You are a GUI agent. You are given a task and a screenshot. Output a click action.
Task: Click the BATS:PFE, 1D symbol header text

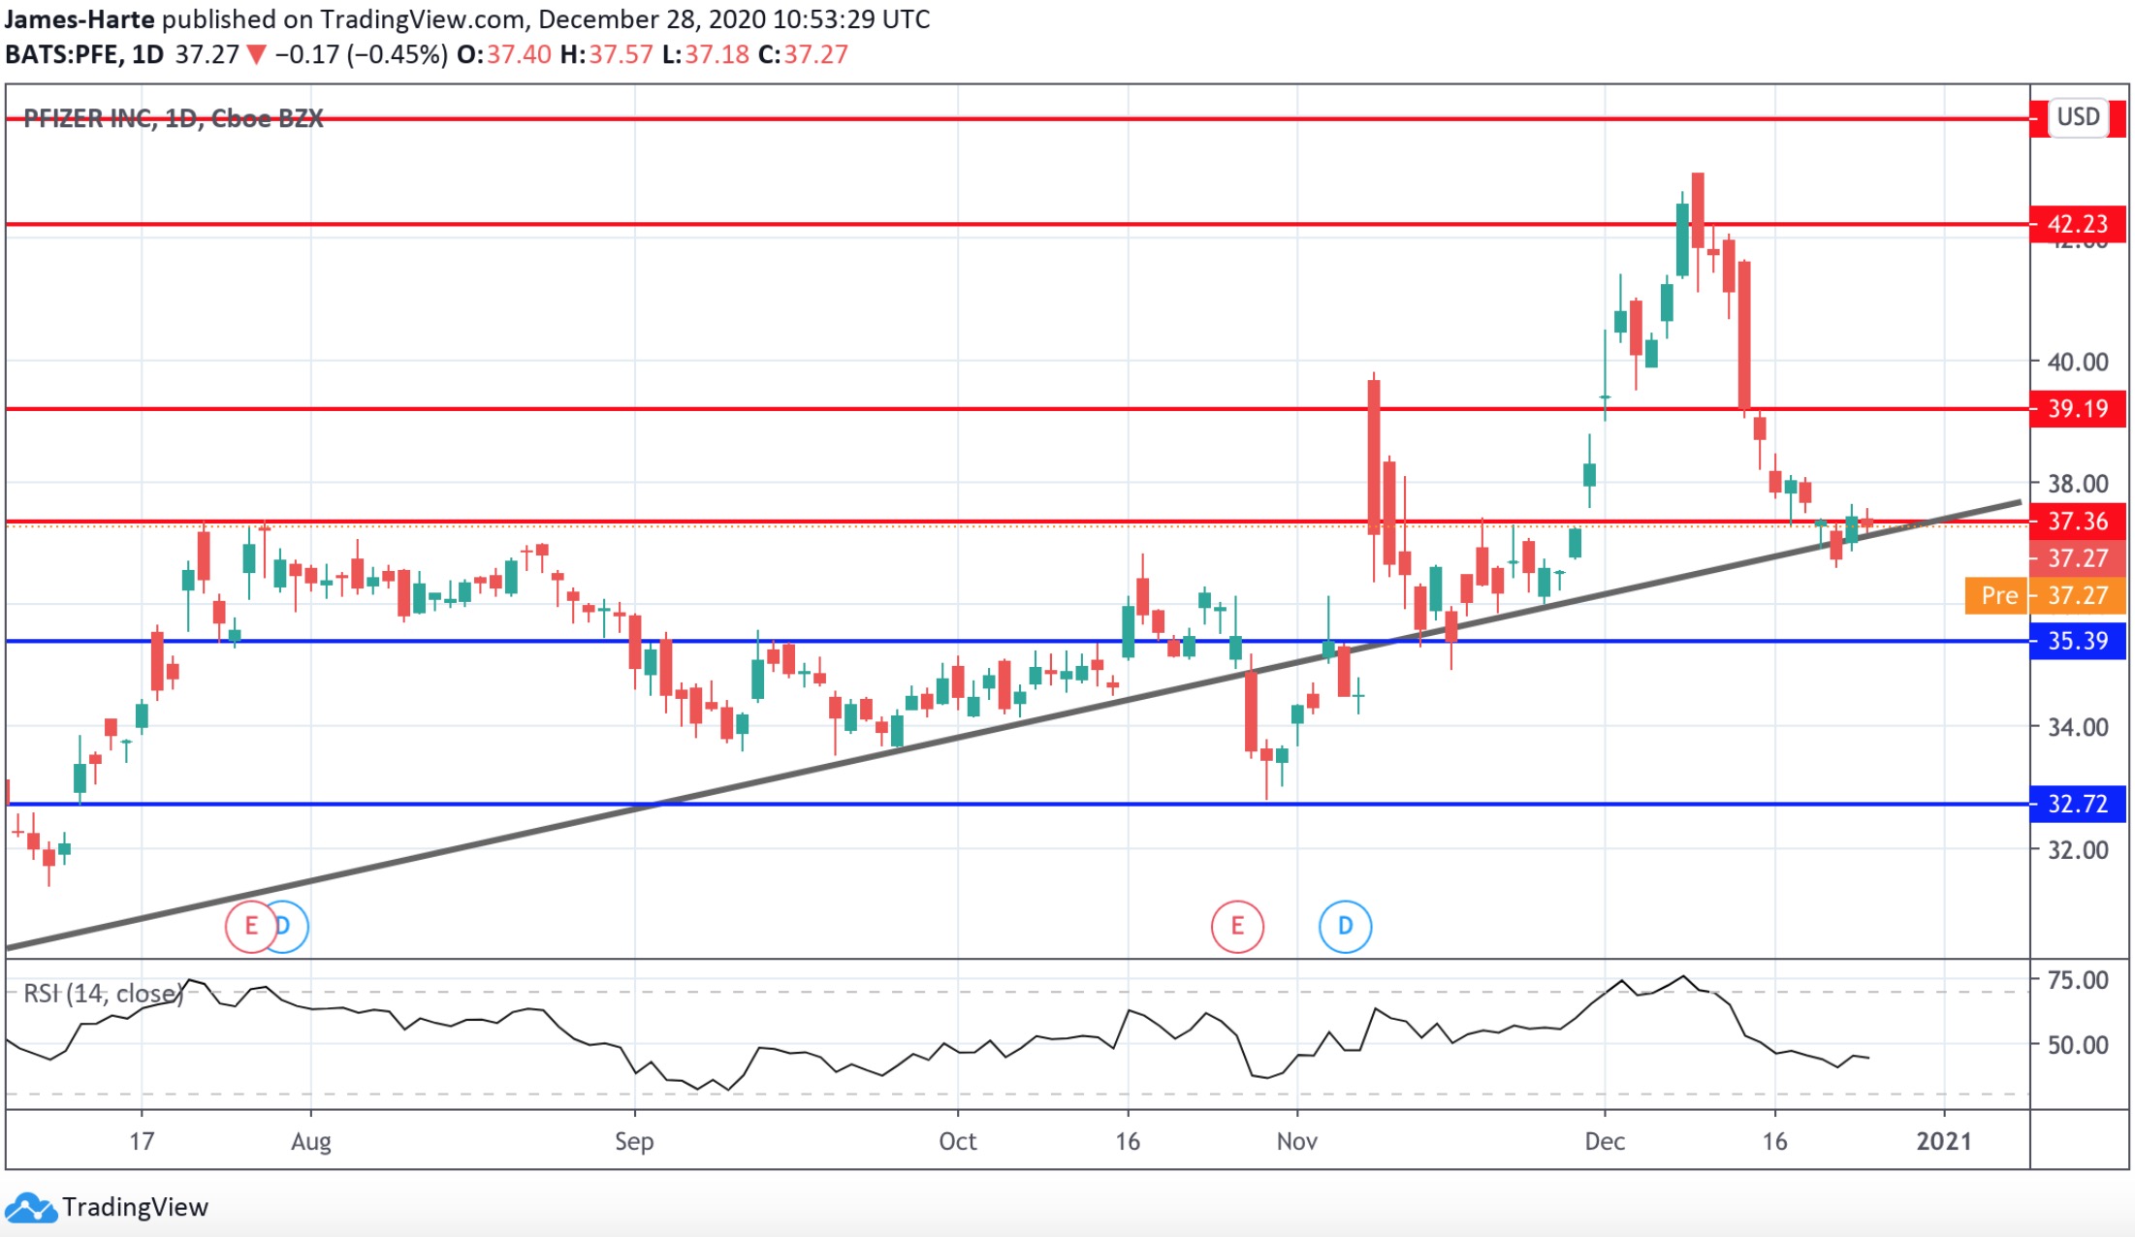point(84,54)
